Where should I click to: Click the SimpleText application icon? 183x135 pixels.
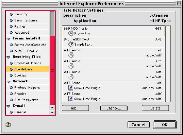tap(71, 44)
